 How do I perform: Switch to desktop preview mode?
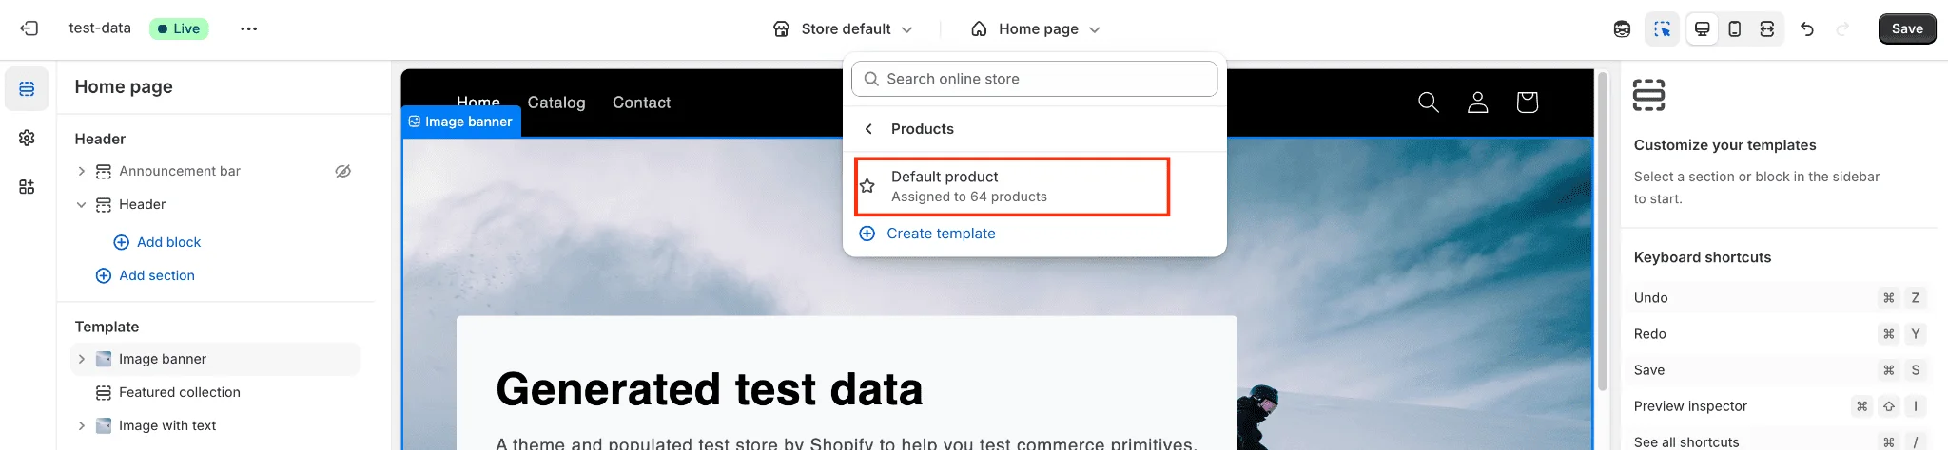pos(1702,29)
